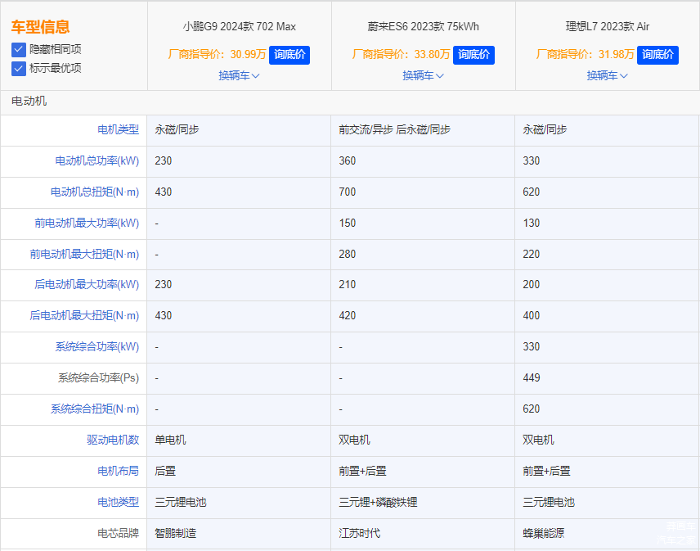Click the 系统综合扭矩(N·m) parameter link

(x=95, y=409)
